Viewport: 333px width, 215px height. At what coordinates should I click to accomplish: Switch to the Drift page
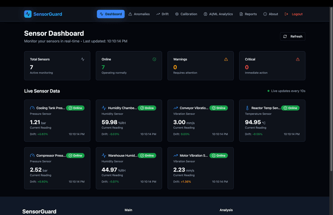point(162,14)
